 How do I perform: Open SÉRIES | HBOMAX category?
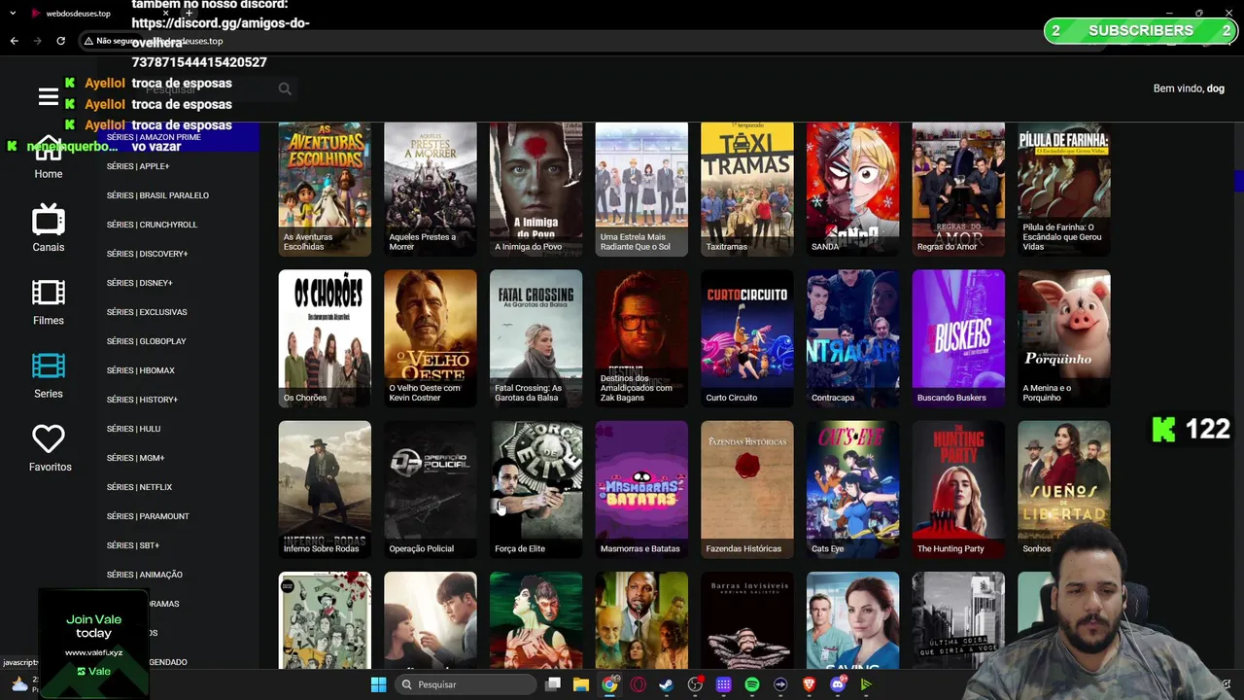[141, 370]
